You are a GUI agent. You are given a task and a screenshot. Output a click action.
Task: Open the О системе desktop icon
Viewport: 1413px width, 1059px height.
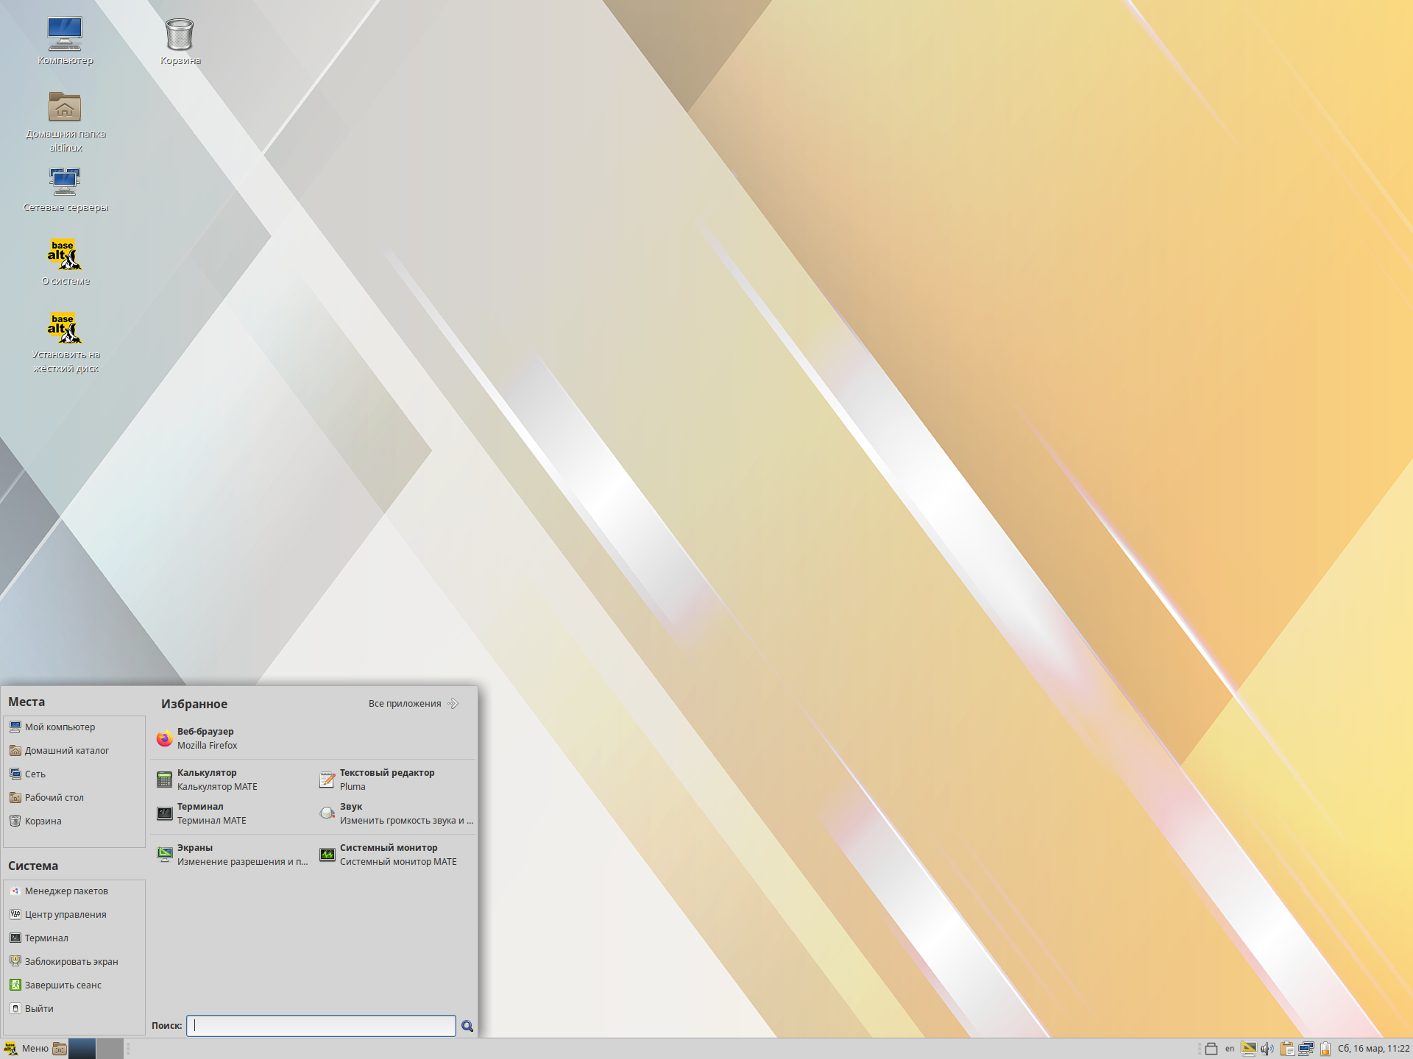point(65,263)
